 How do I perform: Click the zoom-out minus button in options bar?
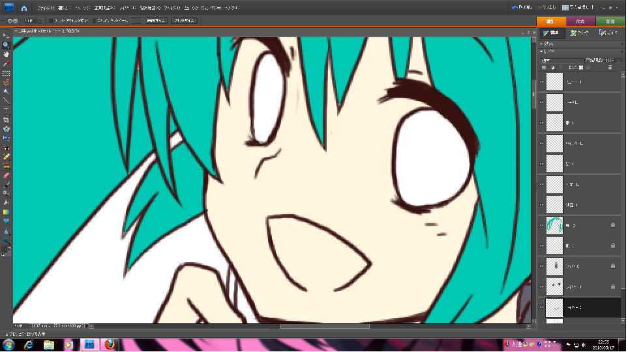click(x=15, y=21)
